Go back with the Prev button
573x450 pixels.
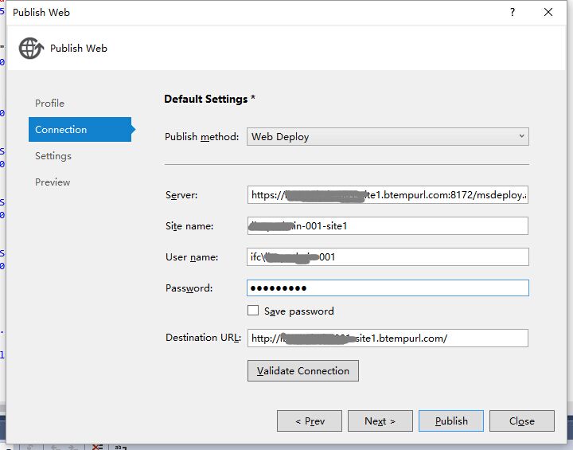309,421
